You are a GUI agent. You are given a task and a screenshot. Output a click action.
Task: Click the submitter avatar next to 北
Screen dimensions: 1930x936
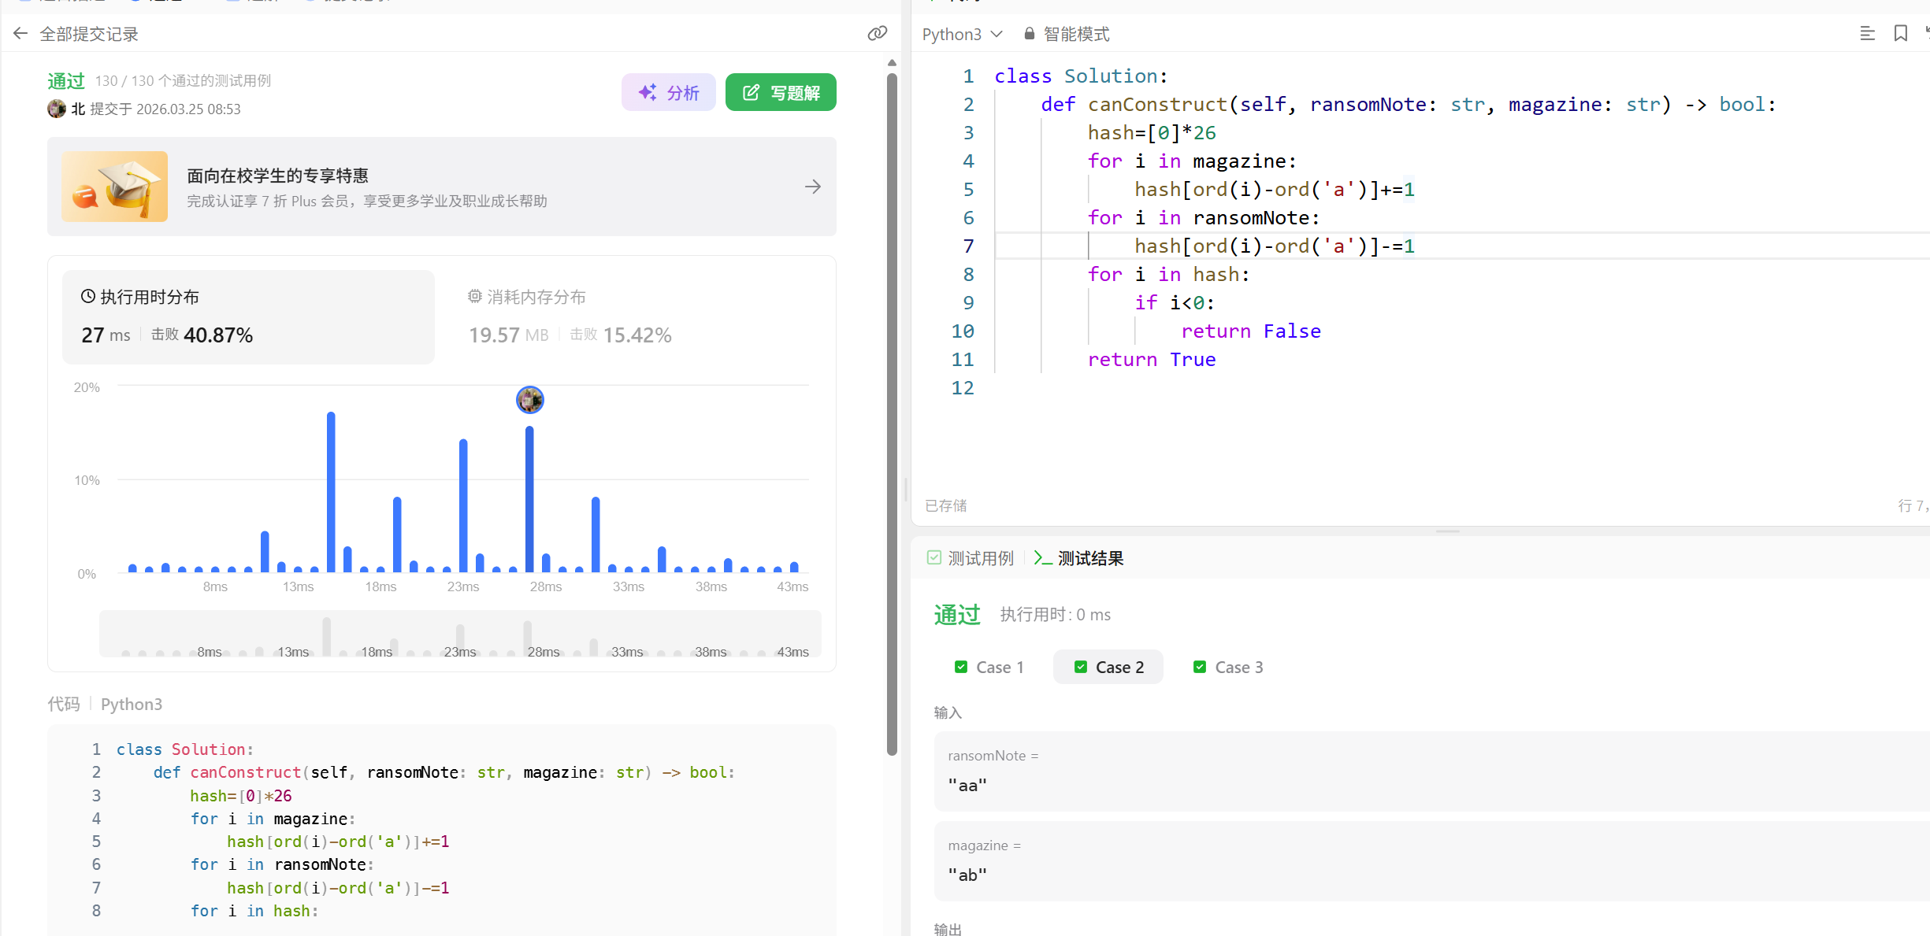[x=57, y=109]
